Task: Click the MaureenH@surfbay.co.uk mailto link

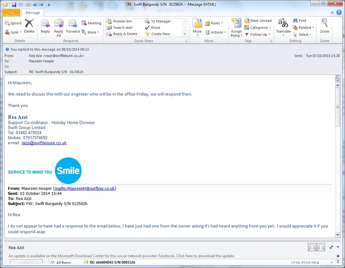Action: 85,189
